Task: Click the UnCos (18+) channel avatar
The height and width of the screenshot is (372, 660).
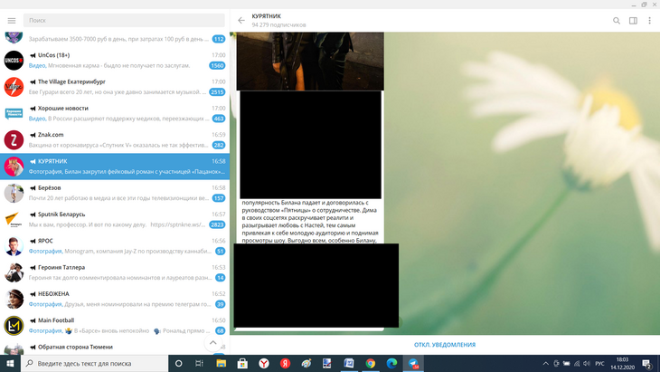Action: tap(14, 61)
